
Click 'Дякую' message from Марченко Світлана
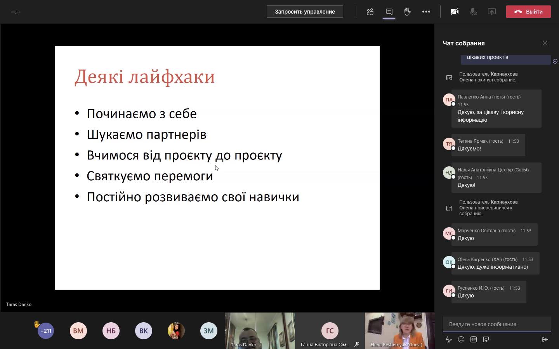coord(466,238)
